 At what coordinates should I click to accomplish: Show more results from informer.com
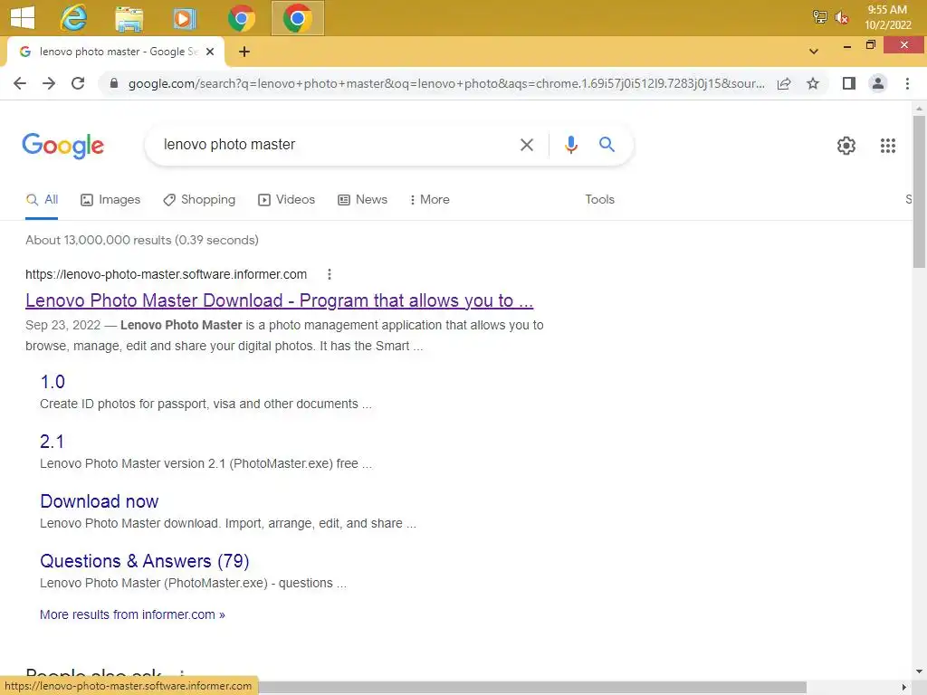[x=132, y=614]
